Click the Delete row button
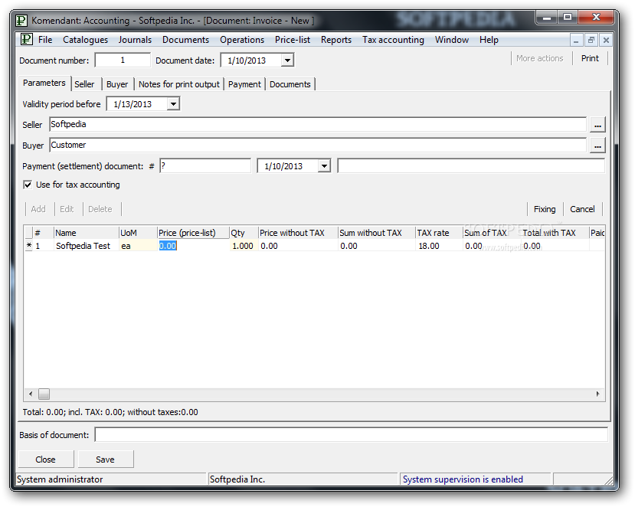 pyautogui.click(x=100, y=209)
